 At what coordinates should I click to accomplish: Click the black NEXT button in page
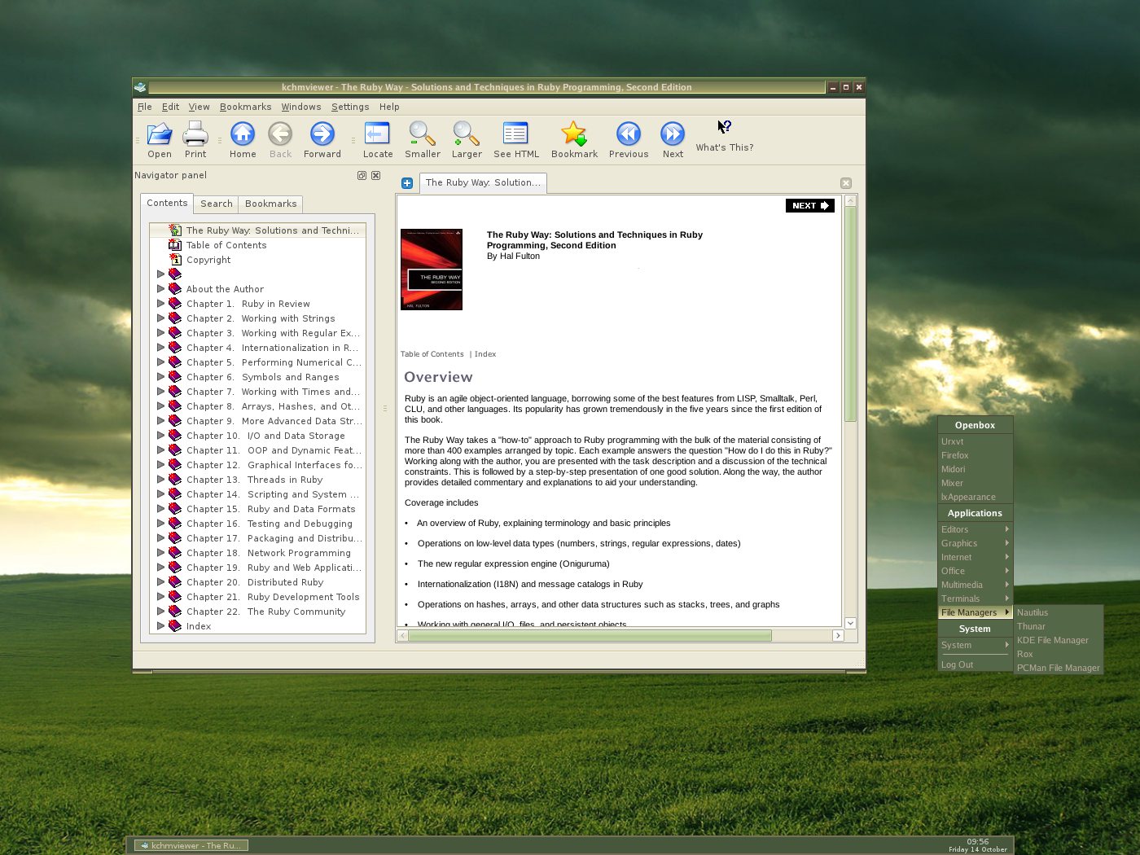click(810, 206)
